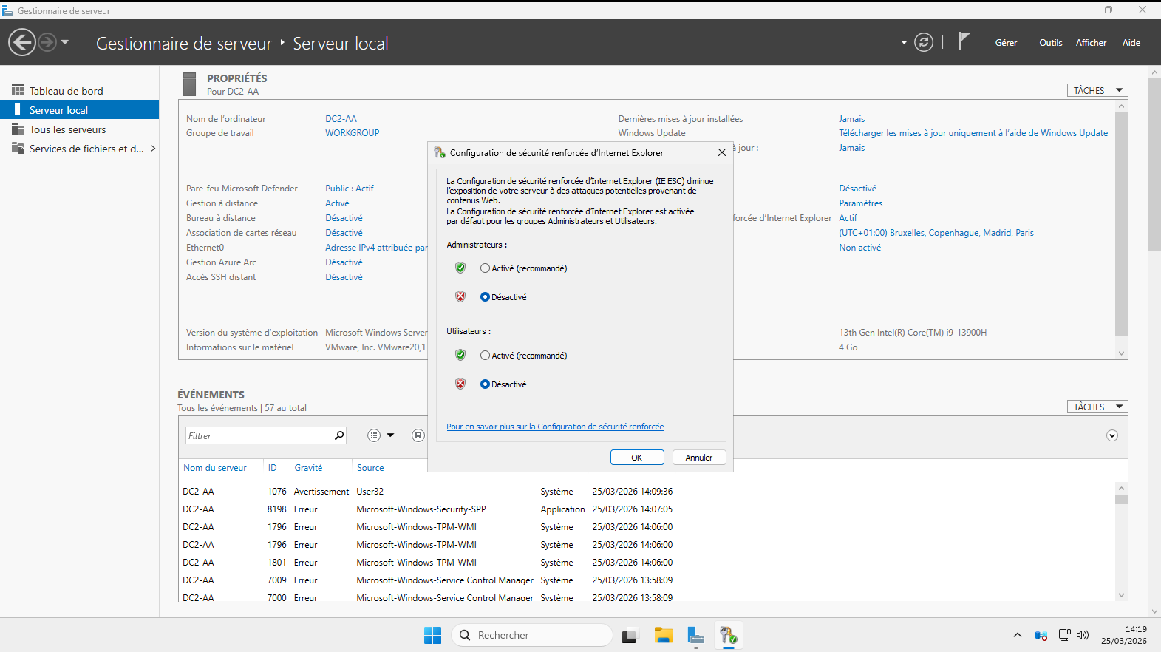Click computer name DC2-AA link
1161x652 pixels.
[x=341, y=119]
